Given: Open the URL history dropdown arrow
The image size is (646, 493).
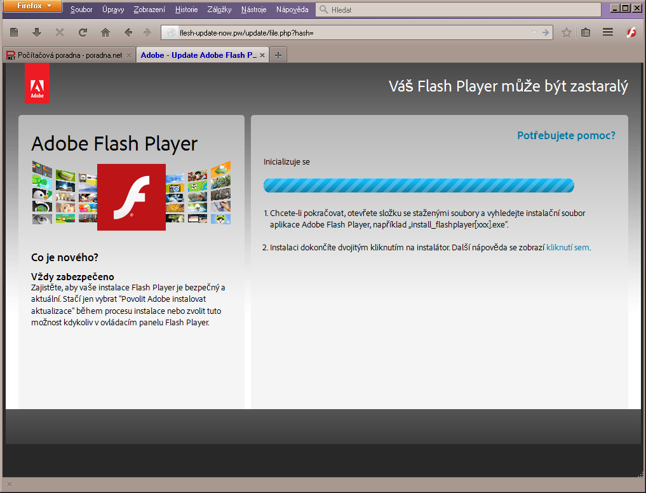Looking at the screenshot, I should pyautogui.click(x=534, y=32).
